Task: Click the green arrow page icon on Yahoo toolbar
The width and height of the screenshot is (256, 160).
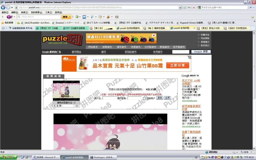Action: [77, 17]
